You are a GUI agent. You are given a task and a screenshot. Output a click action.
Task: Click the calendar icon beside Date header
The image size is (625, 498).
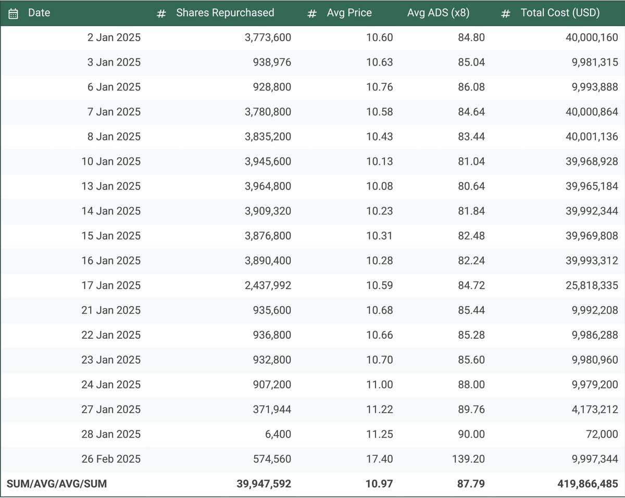[x=14, y=14]
